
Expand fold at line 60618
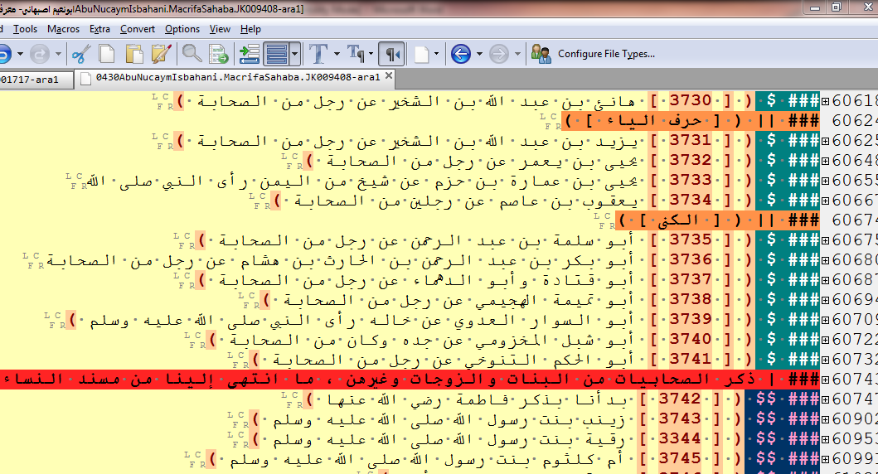coord(826,101)
